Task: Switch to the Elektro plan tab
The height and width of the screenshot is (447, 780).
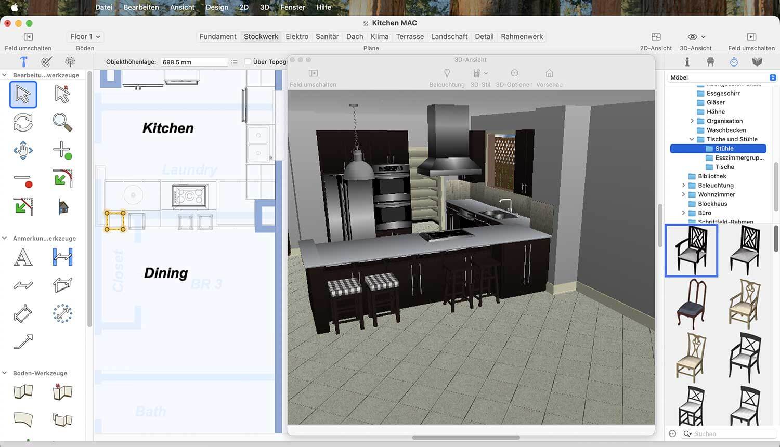Action: click(x=297, y=36)
